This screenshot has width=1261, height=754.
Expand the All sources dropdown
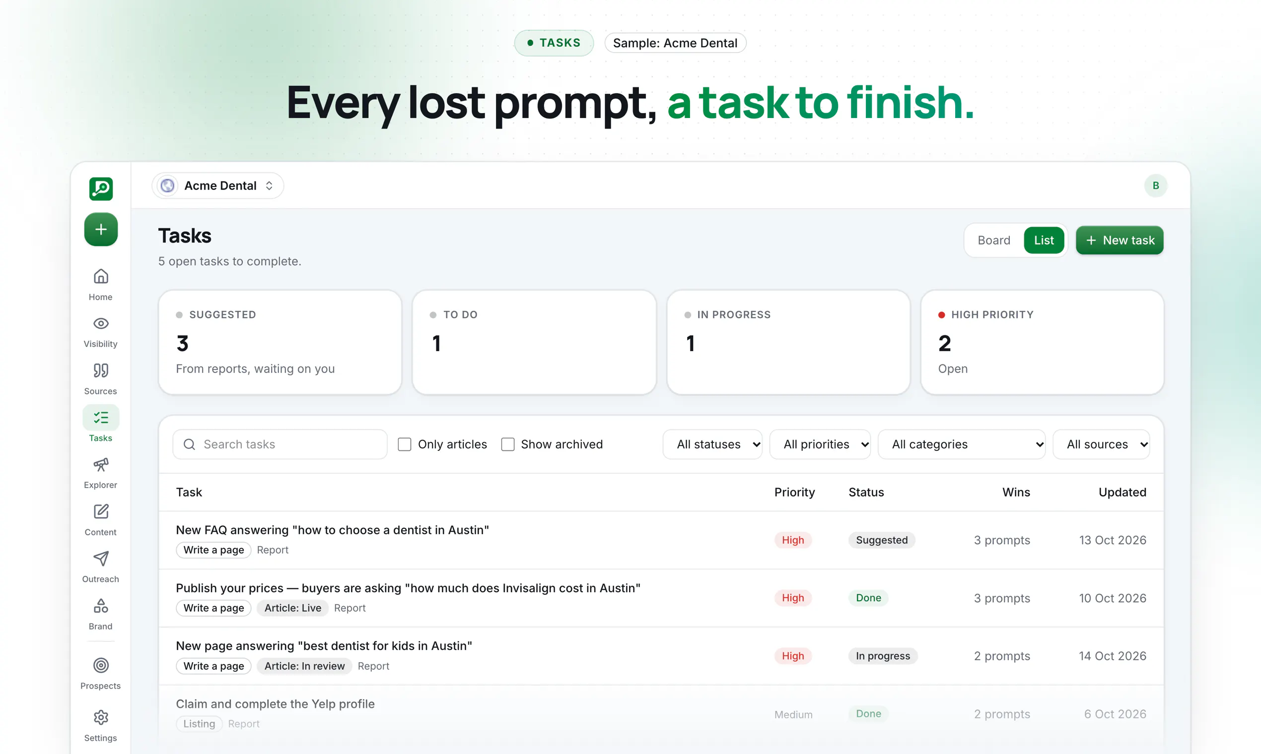tap(1101, 444)
